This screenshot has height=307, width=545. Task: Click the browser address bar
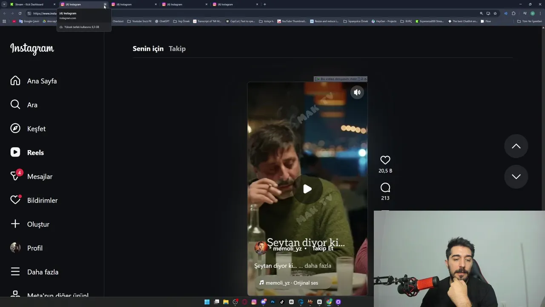coord(255,13)
